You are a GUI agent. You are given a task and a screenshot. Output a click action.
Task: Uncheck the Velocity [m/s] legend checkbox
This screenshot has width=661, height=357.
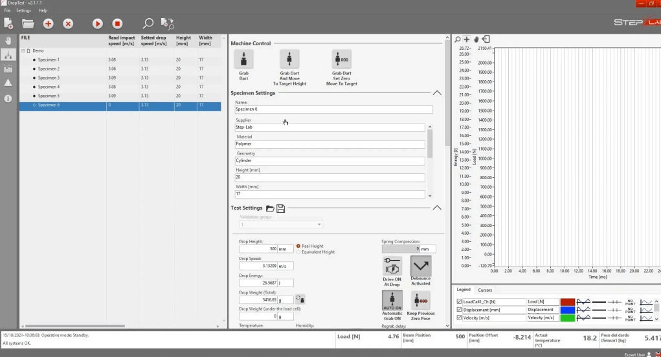pyautogui.click(x=459, y=318)
